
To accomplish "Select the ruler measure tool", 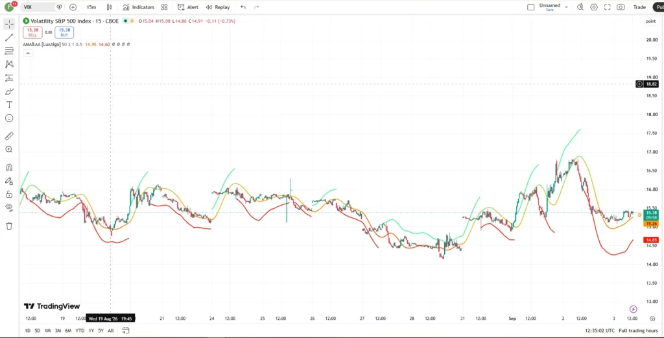I will (x=9, y=136).
